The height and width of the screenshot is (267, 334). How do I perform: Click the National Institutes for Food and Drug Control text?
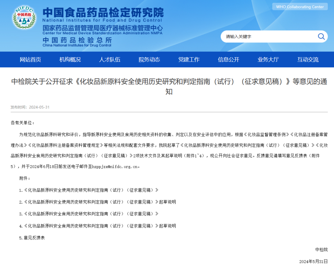click(x=102, y=20)
